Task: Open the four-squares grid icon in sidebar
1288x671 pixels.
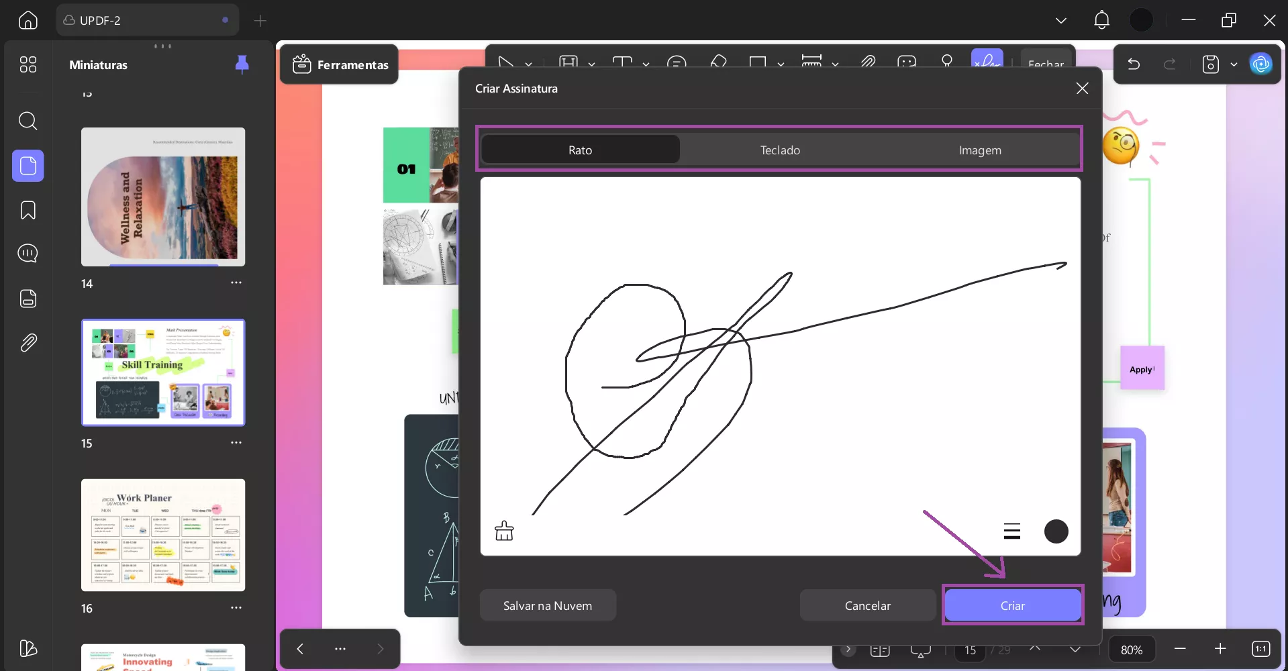Action: (x=28, y=64)
